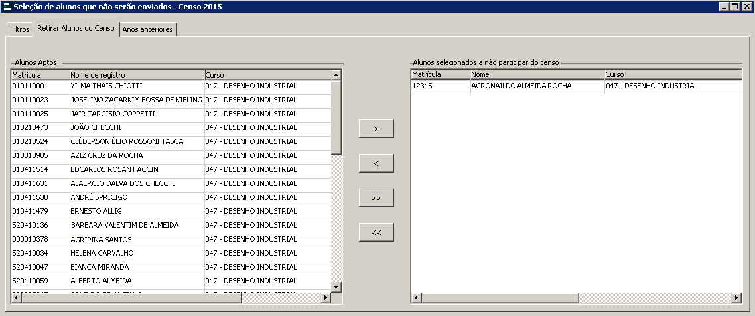Open the Anos anteriores tab

tap(148, 30)
